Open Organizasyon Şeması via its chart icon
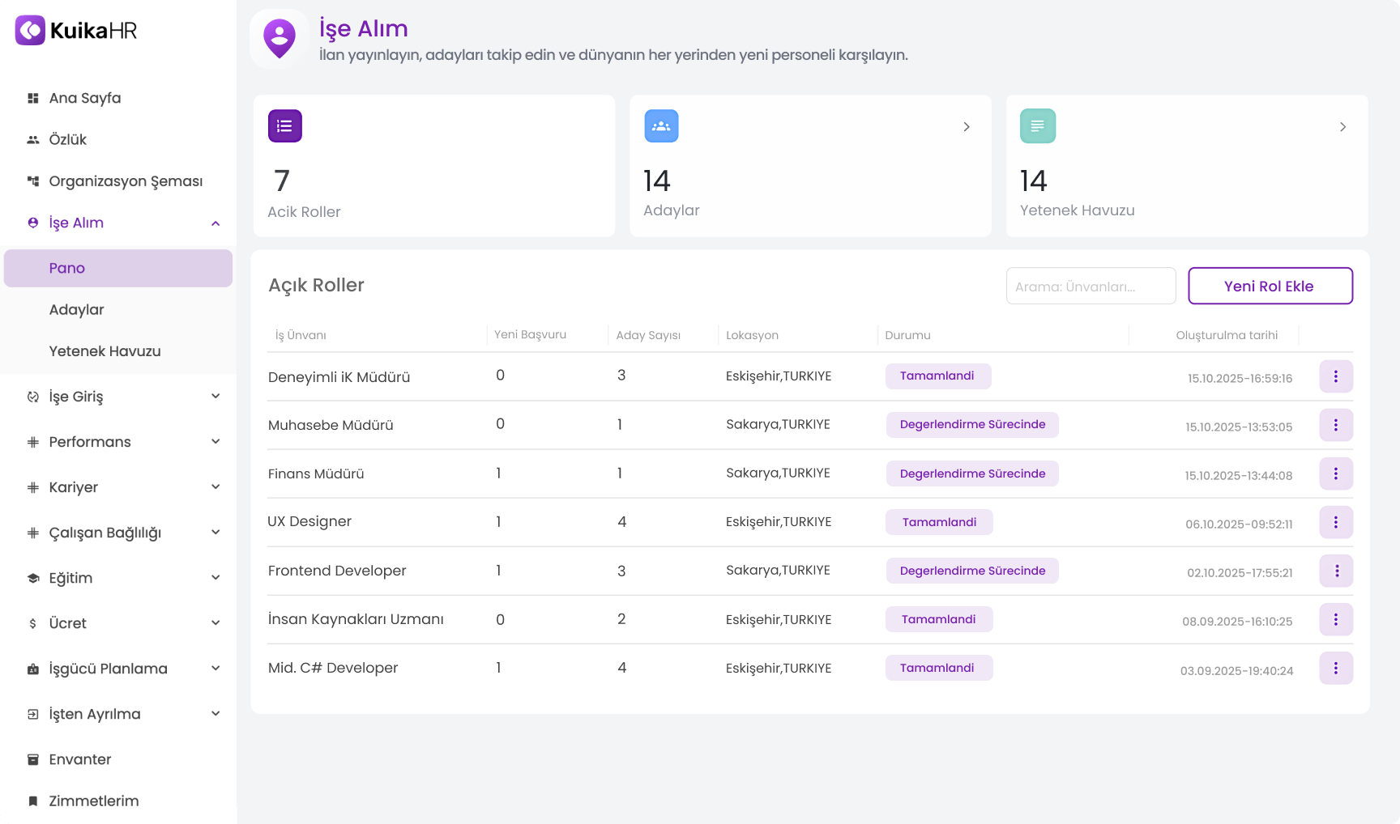The image size is (1400, 824). tap(32, 181)
